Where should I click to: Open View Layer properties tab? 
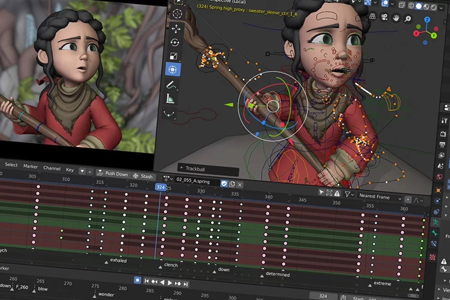(x=441, y=155)
